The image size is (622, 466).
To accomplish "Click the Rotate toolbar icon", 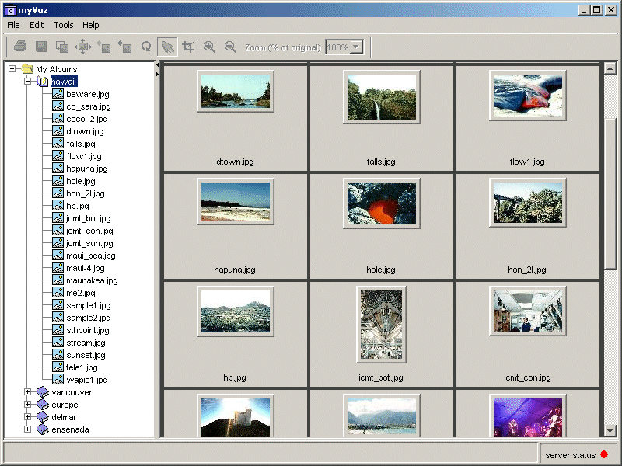I will click(x=146, y=47).
